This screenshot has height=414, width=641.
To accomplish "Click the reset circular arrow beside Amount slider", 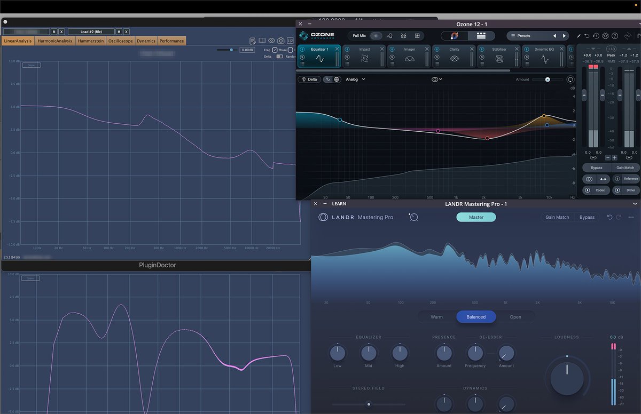I will (570, 79).
